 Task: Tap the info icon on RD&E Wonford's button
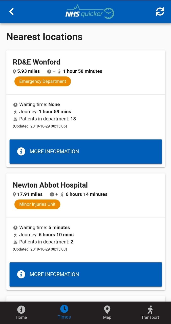click(x=21, y=151)
